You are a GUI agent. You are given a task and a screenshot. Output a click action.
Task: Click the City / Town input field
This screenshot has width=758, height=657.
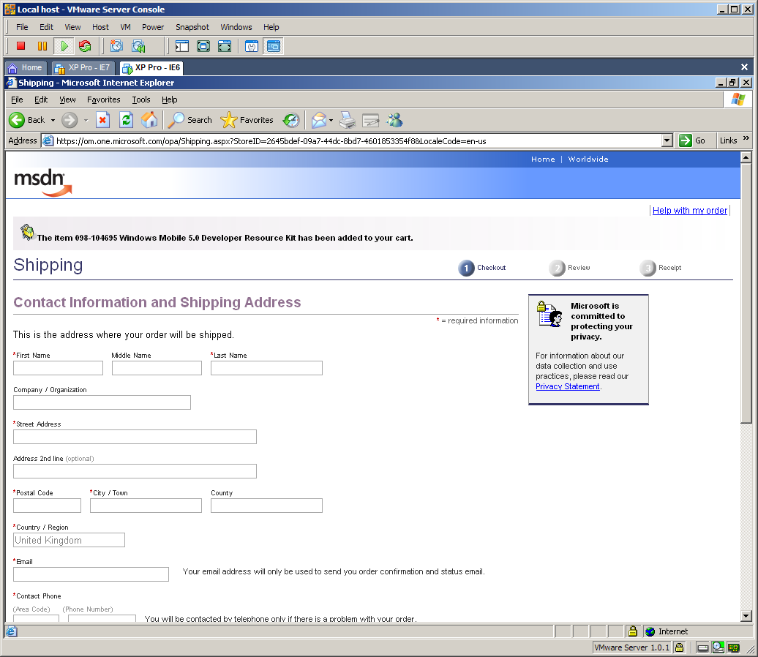(x=146, y=506)
